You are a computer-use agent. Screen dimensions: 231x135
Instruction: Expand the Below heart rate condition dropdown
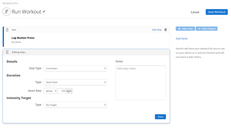tap(51, 91)
